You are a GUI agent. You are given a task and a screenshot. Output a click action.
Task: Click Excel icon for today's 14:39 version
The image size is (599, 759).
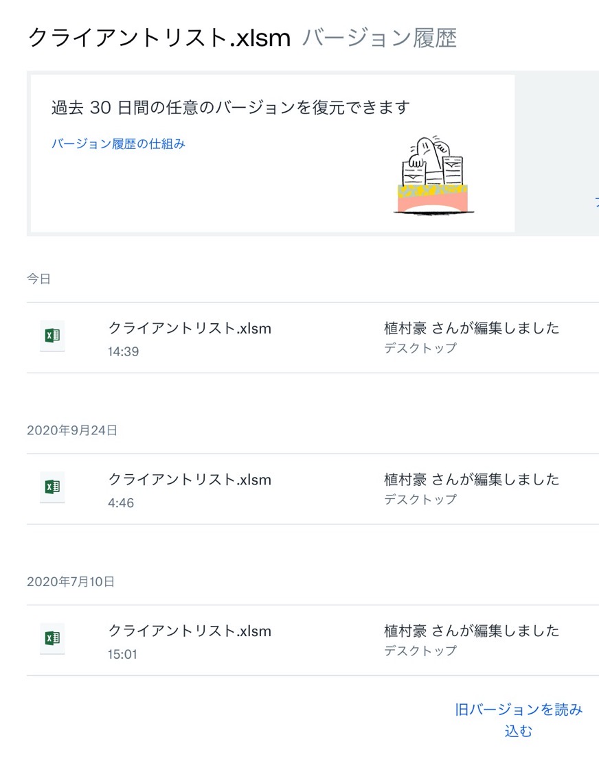click(52, 336)
